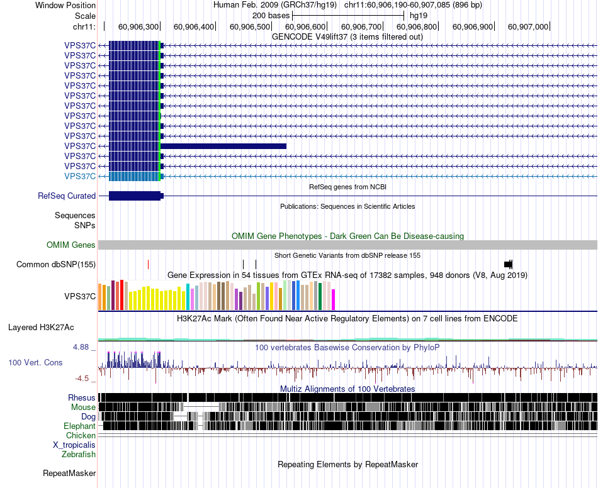This screenshot has width=598, height=488.
Task: Click the SNPs track label
Action: point(85,226)
